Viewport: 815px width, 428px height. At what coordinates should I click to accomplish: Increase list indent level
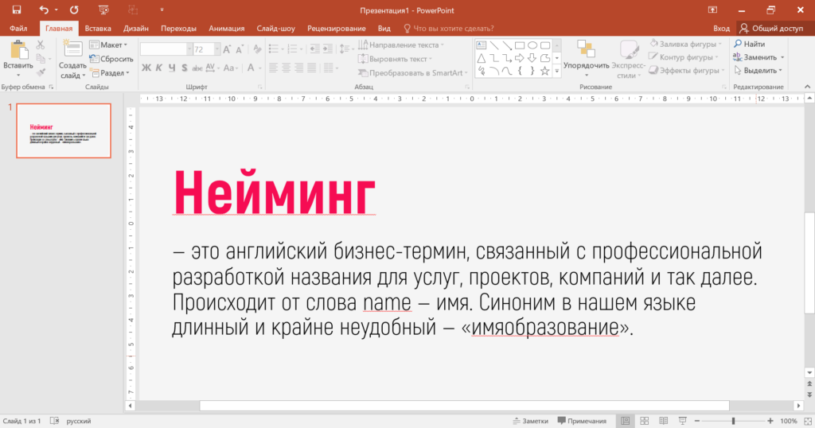(327, 49)
